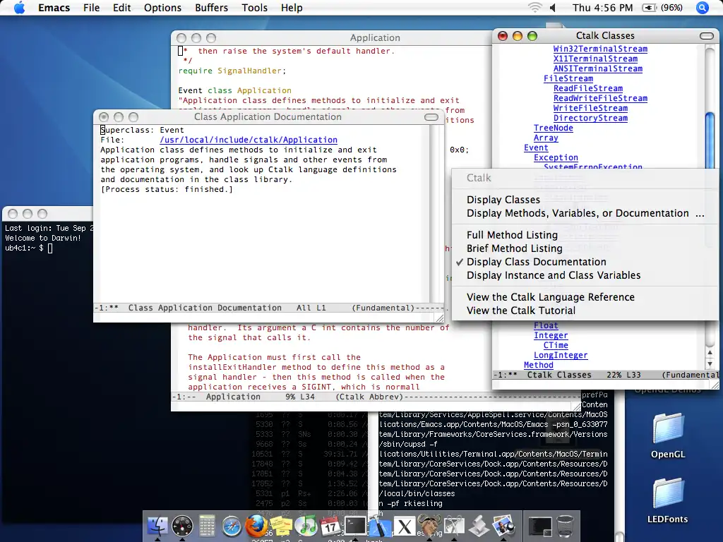Click scroll-down arrow in Ctalk Classes window
Viewport: 723px width, 542px height.
pos(710,363)
